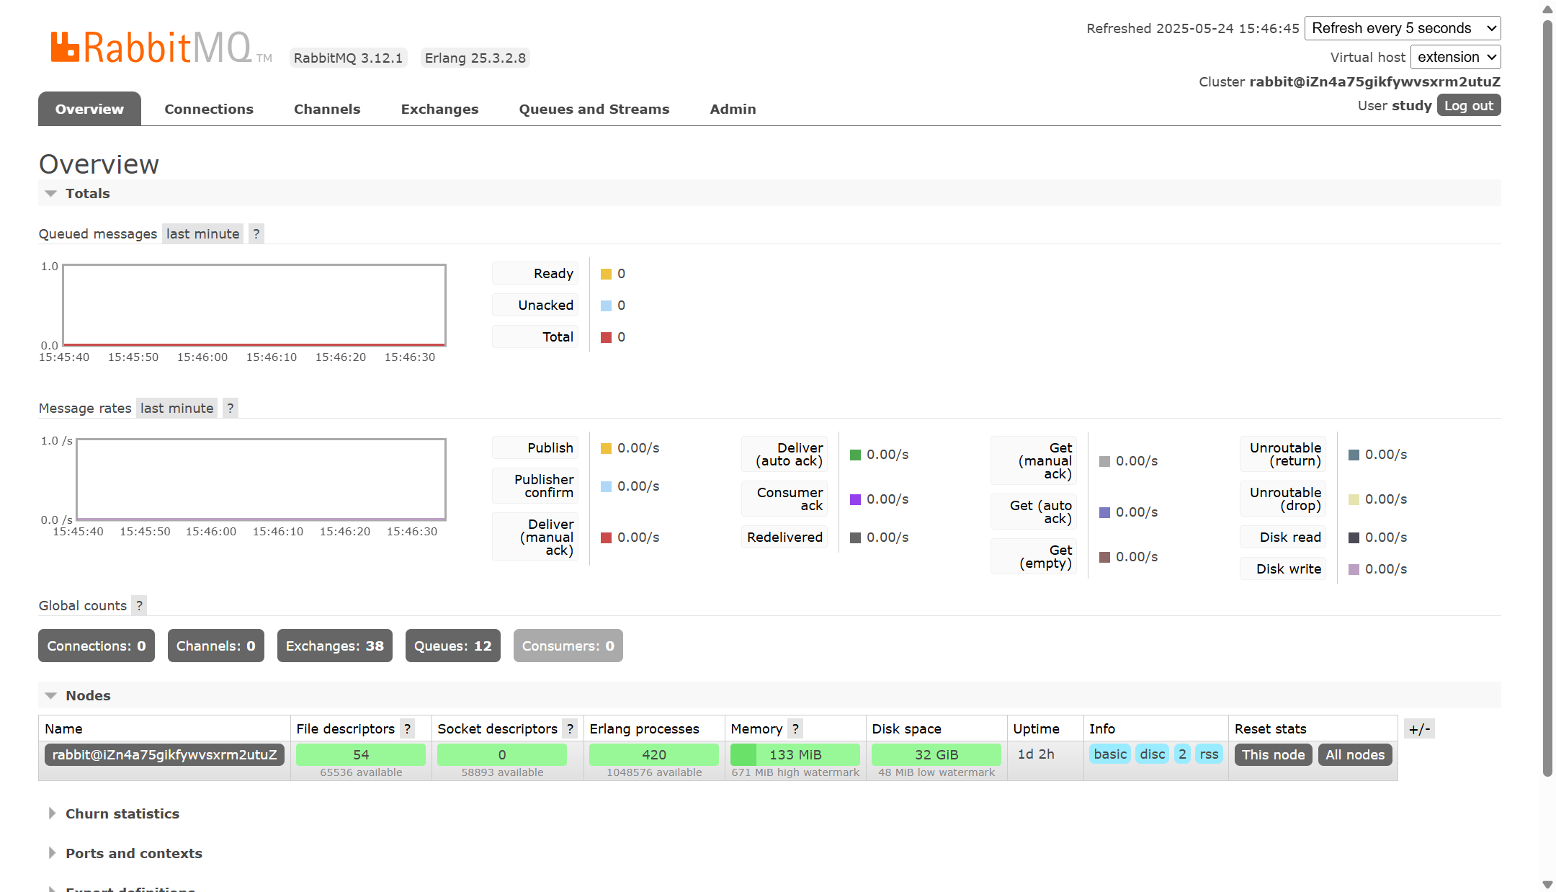
Task: Switch to the Connections tab
Action: [x=208, y=109]
